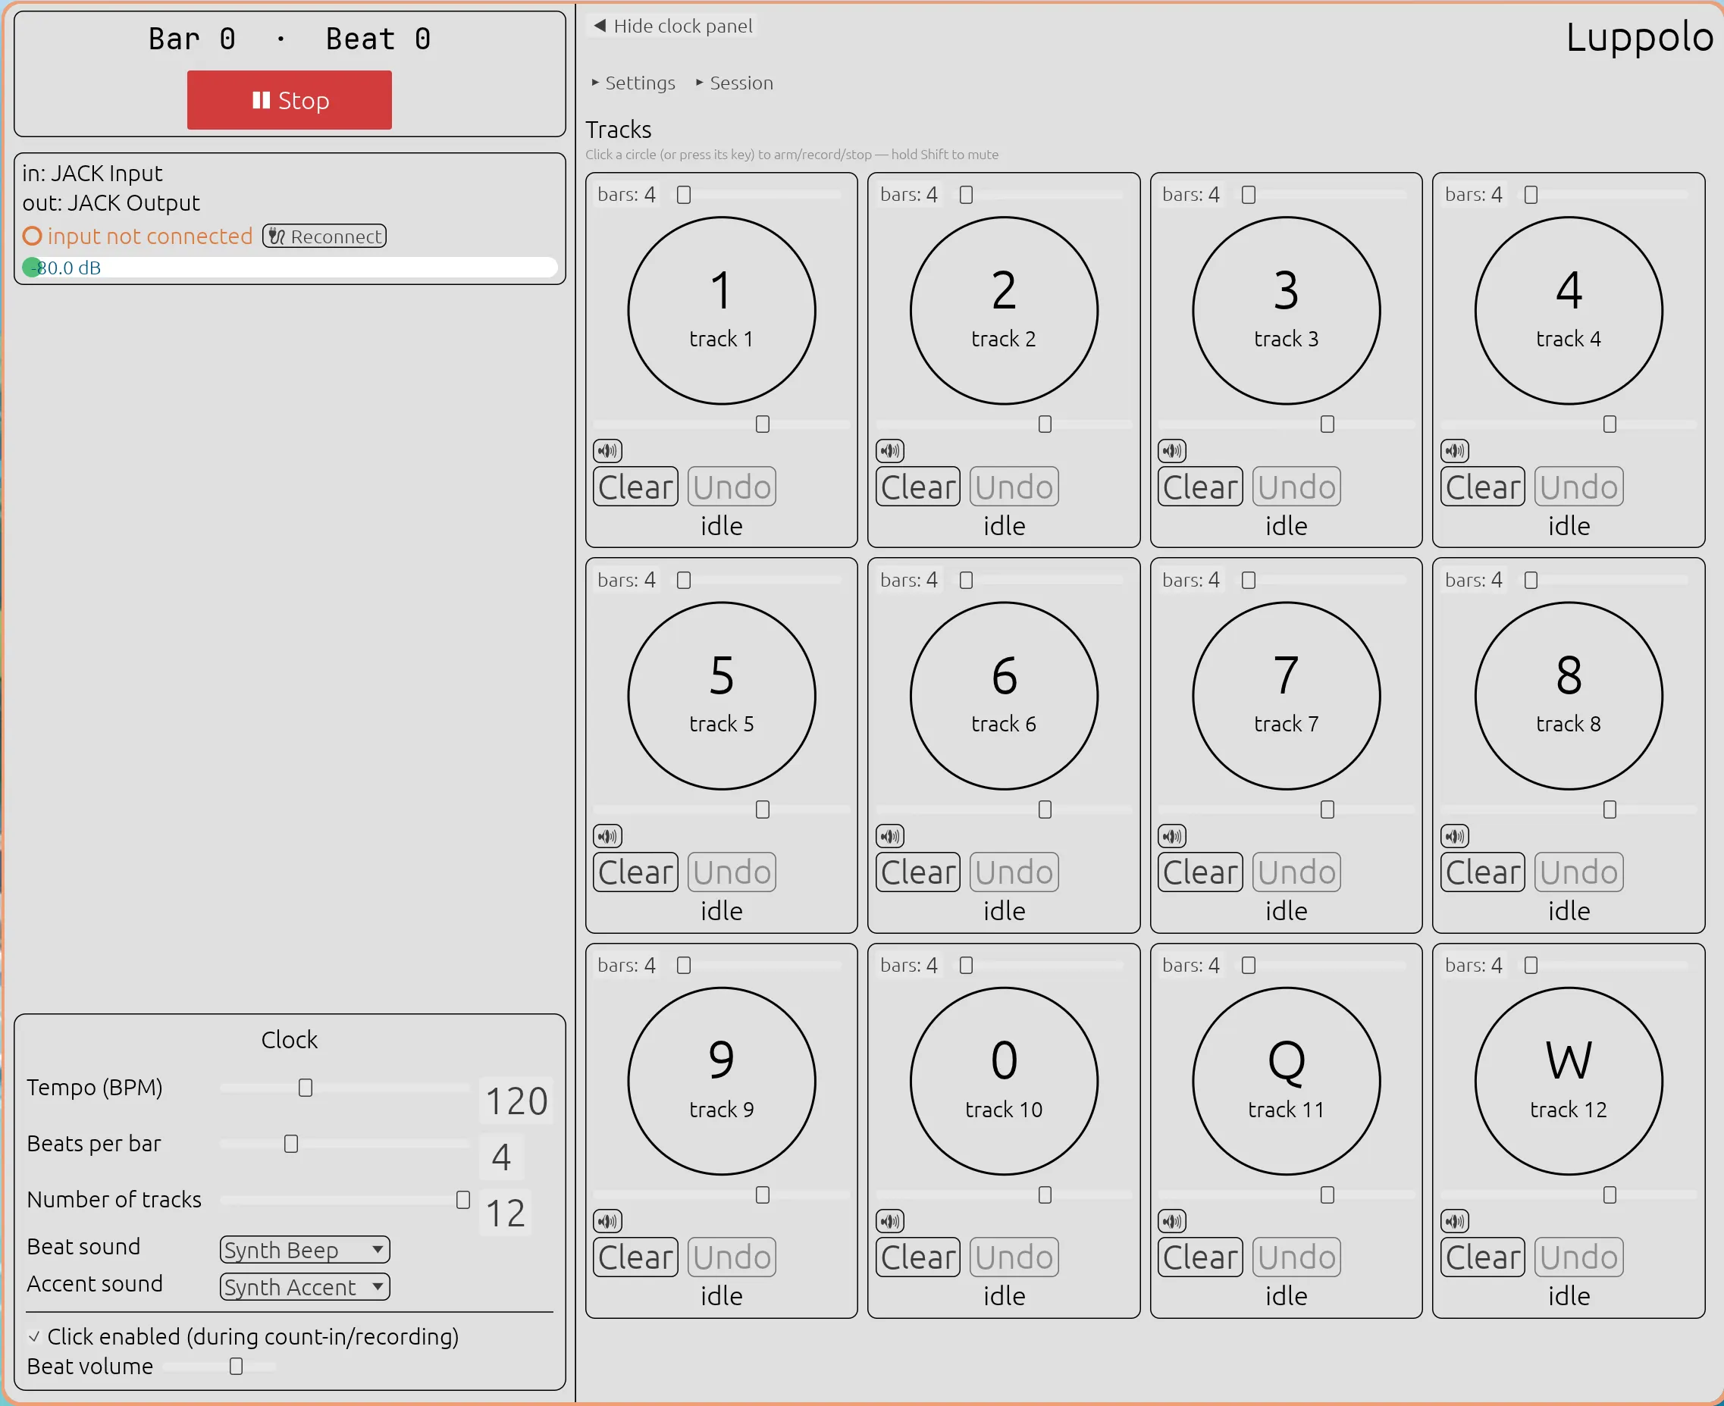This screenshot has width=1724, height=1406.
Task: Click the orange input not connected indicator
Action: pyautogui.click(x=33, y=236)
